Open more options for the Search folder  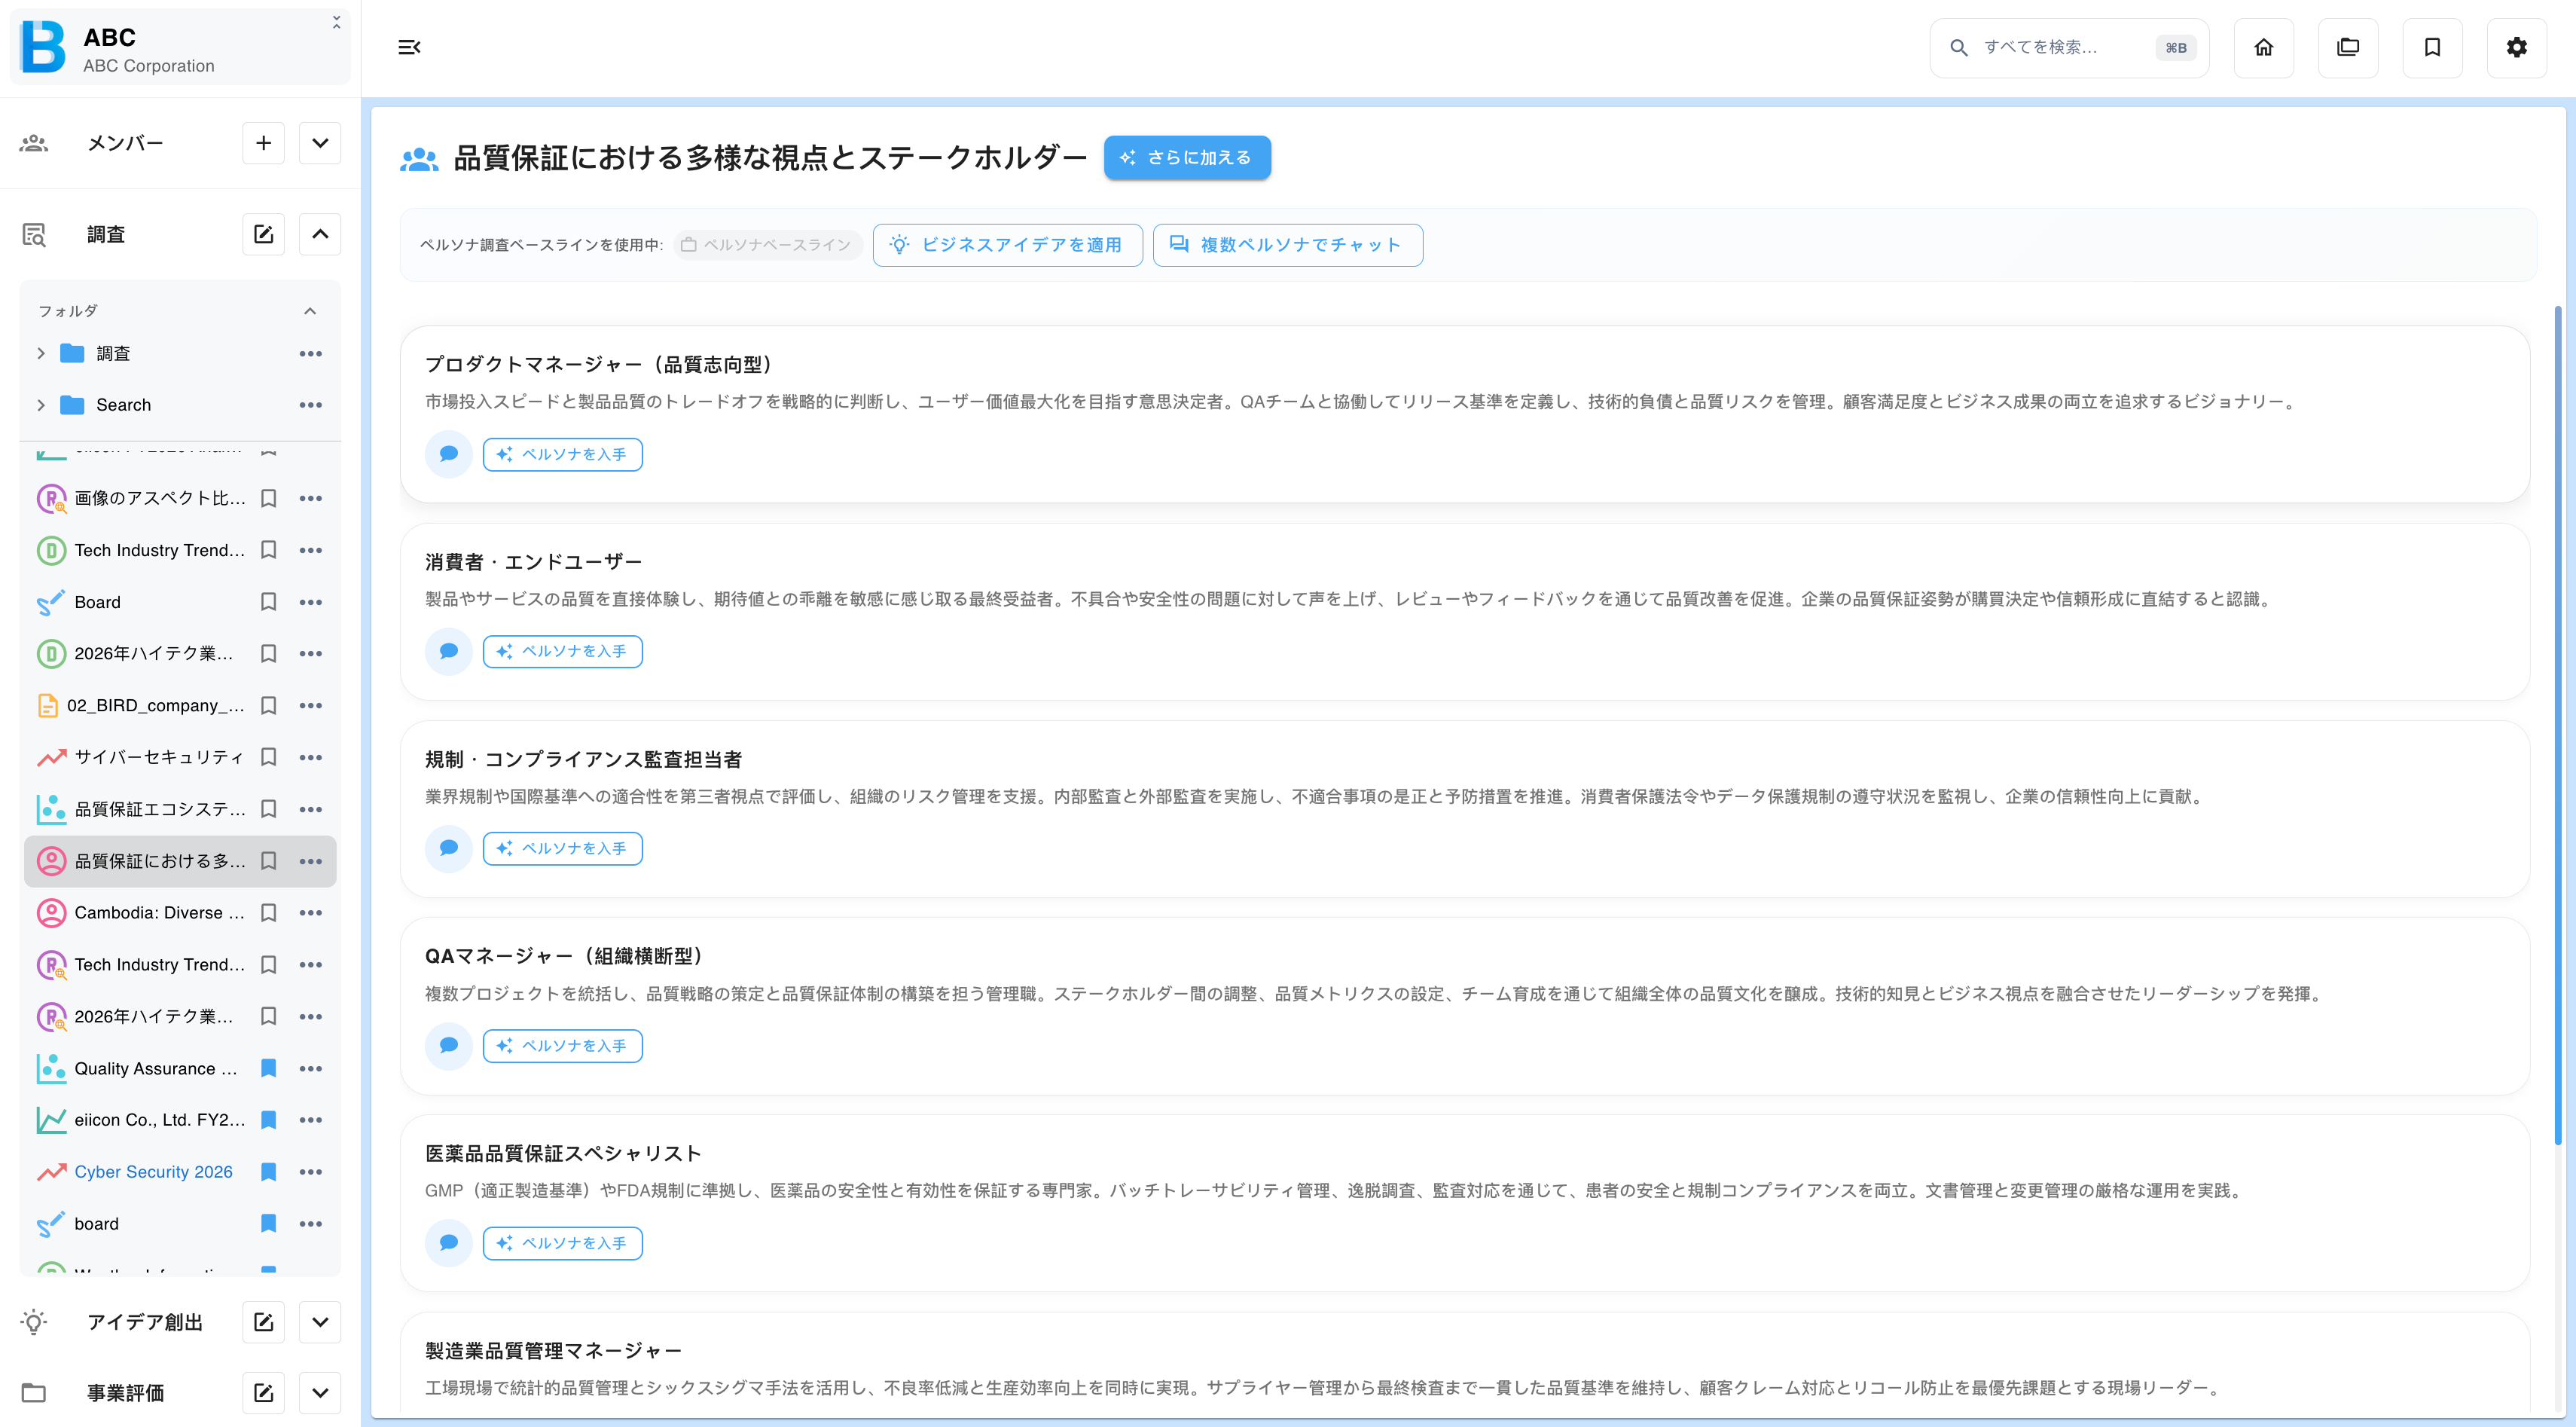310,405
